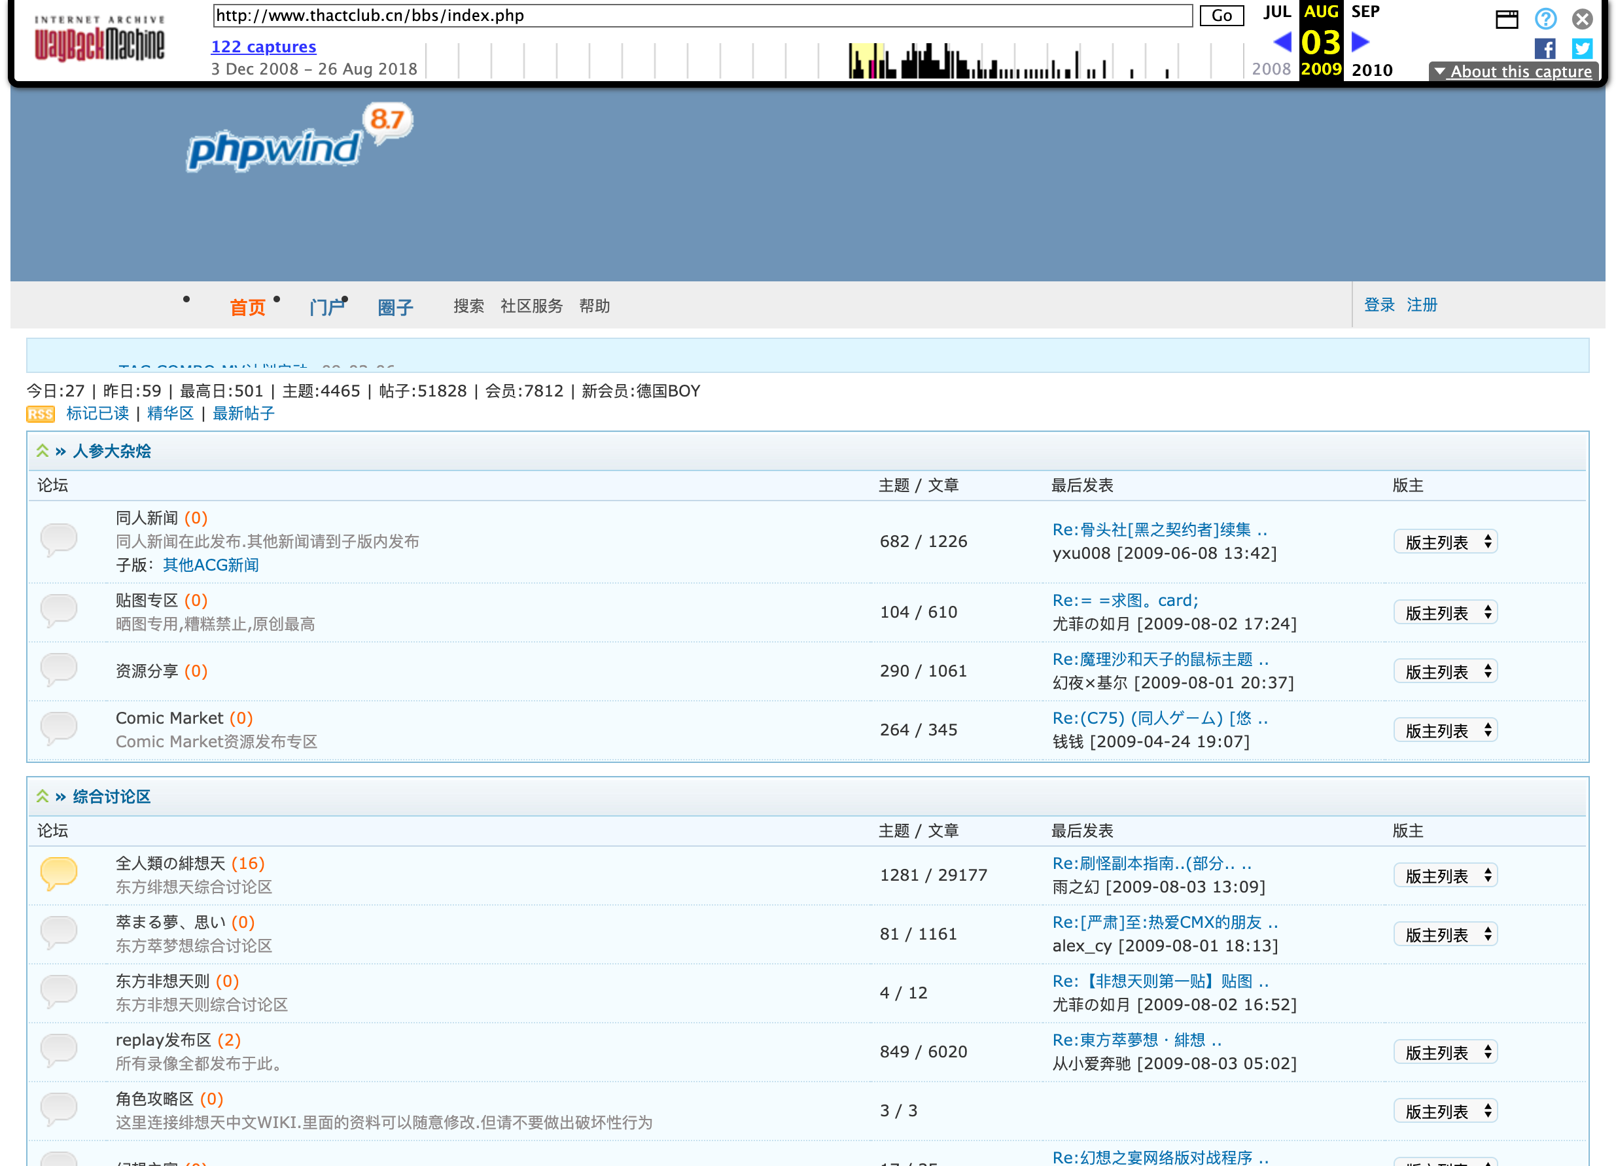1616x1166 pixels.
Task: Open the 其他ACG新闻 sub-forum link
Action: (x=211, y=565)
